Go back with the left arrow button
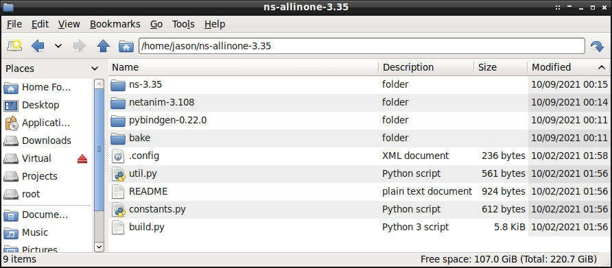The width and height of the screenshot is (612, 268). (x=38, y=46)
